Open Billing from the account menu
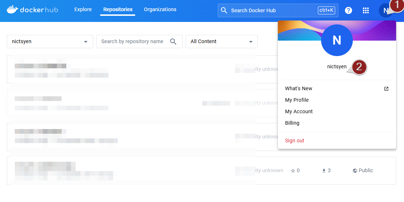The image size is (404, 202). (292, 123)
